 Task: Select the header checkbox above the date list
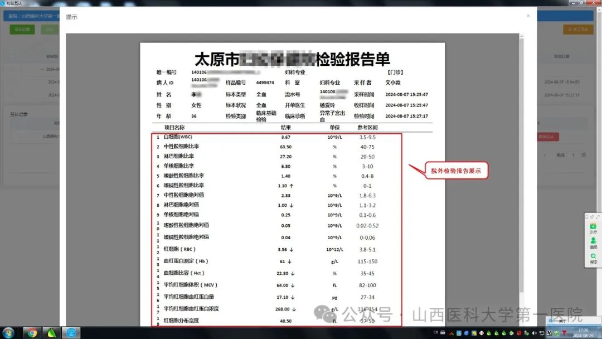pos(11,56)
